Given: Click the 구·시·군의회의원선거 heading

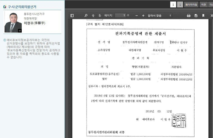Looking at the screenshot, I should pyautogui.click(x=22, y=7).
